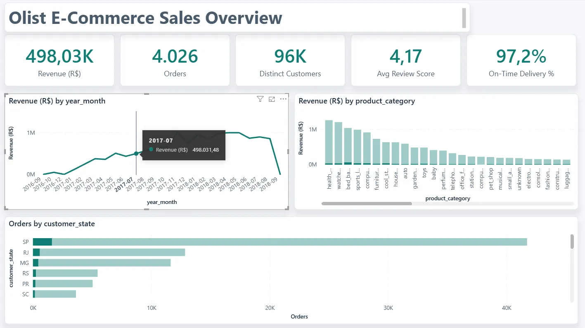Viewport: 585px width, 328px height.
Task: Click the office_f… category axis label
Action: (x=462, y=178)
